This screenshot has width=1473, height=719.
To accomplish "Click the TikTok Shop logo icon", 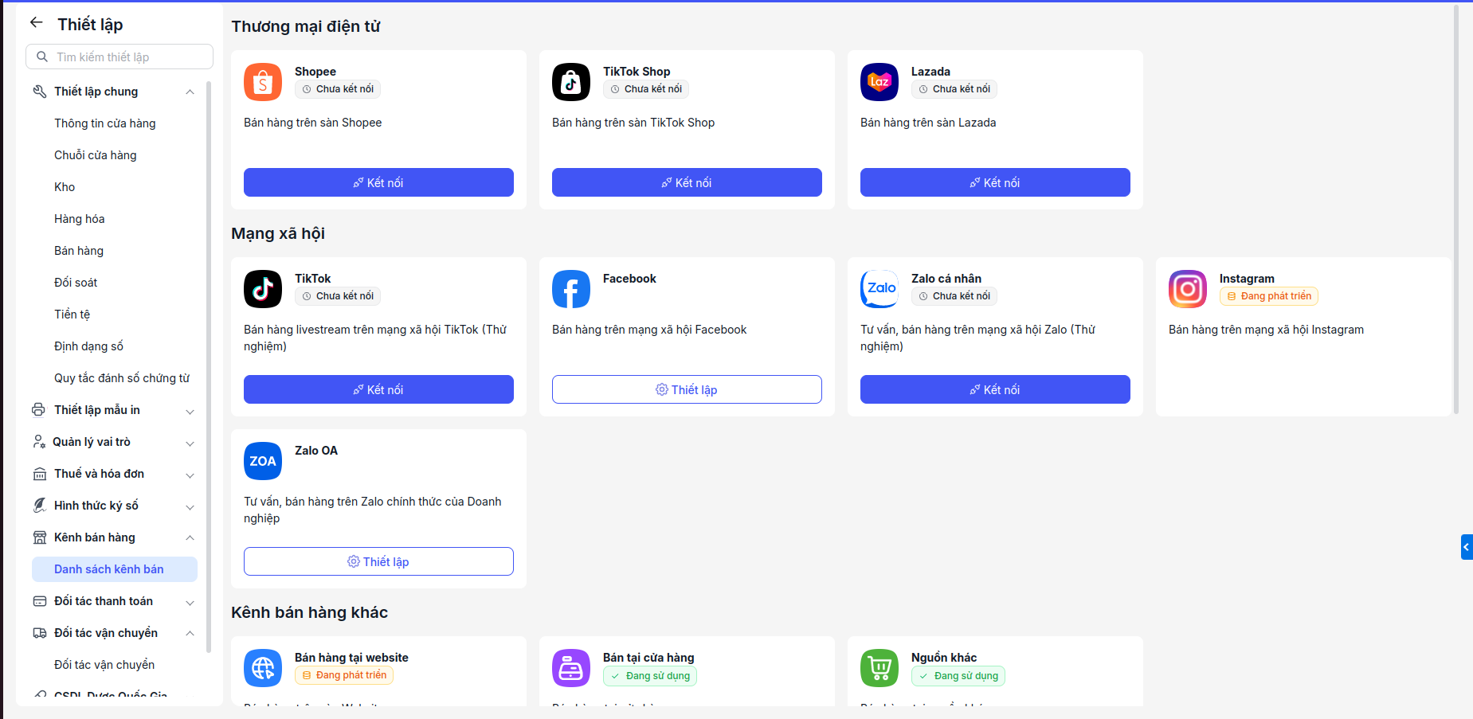I will (571, 82).
